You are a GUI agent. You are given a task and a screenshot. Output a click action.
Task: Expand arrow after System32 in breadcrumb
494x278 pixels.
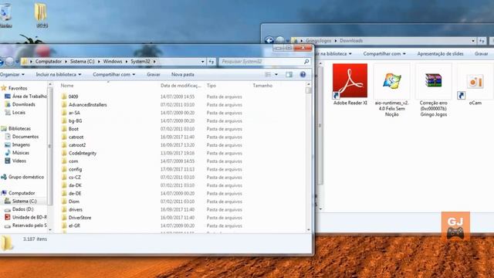tap(154, 62)
